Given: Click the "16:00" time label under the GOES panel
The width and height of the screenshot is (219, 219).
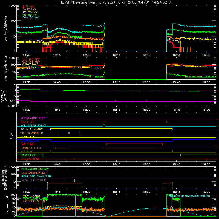Looking at the screenshot, I should (206, 110).
